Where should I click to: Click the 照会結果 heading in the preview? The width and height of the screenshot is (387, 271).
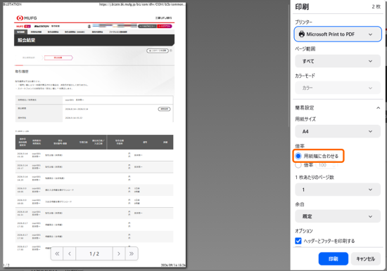pos(27,40)
